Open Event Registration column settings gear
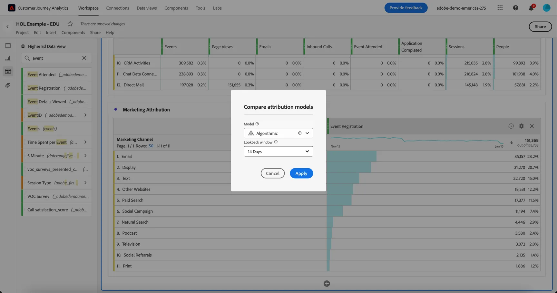557x293 pixels. point(521,126)
